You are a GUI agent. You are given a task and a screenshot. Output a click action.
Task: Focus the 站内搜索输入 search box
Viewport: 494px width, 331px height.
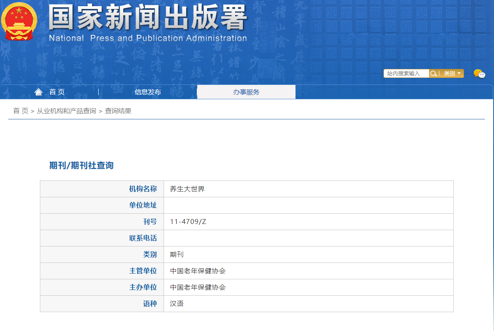tap(406, 73)
